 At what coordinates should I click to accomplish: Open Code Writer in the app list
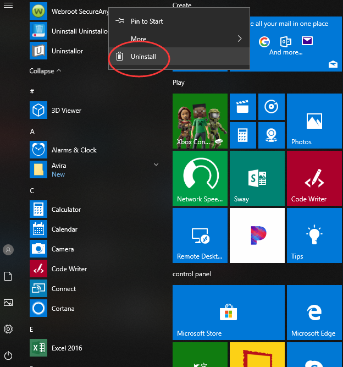58,269
